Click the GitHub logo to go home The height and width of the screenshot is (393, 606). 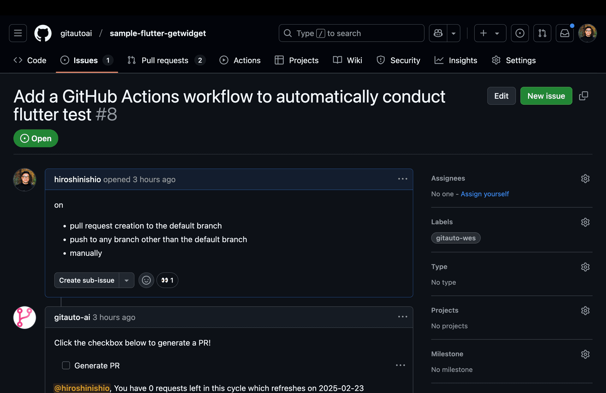point(43,33)
